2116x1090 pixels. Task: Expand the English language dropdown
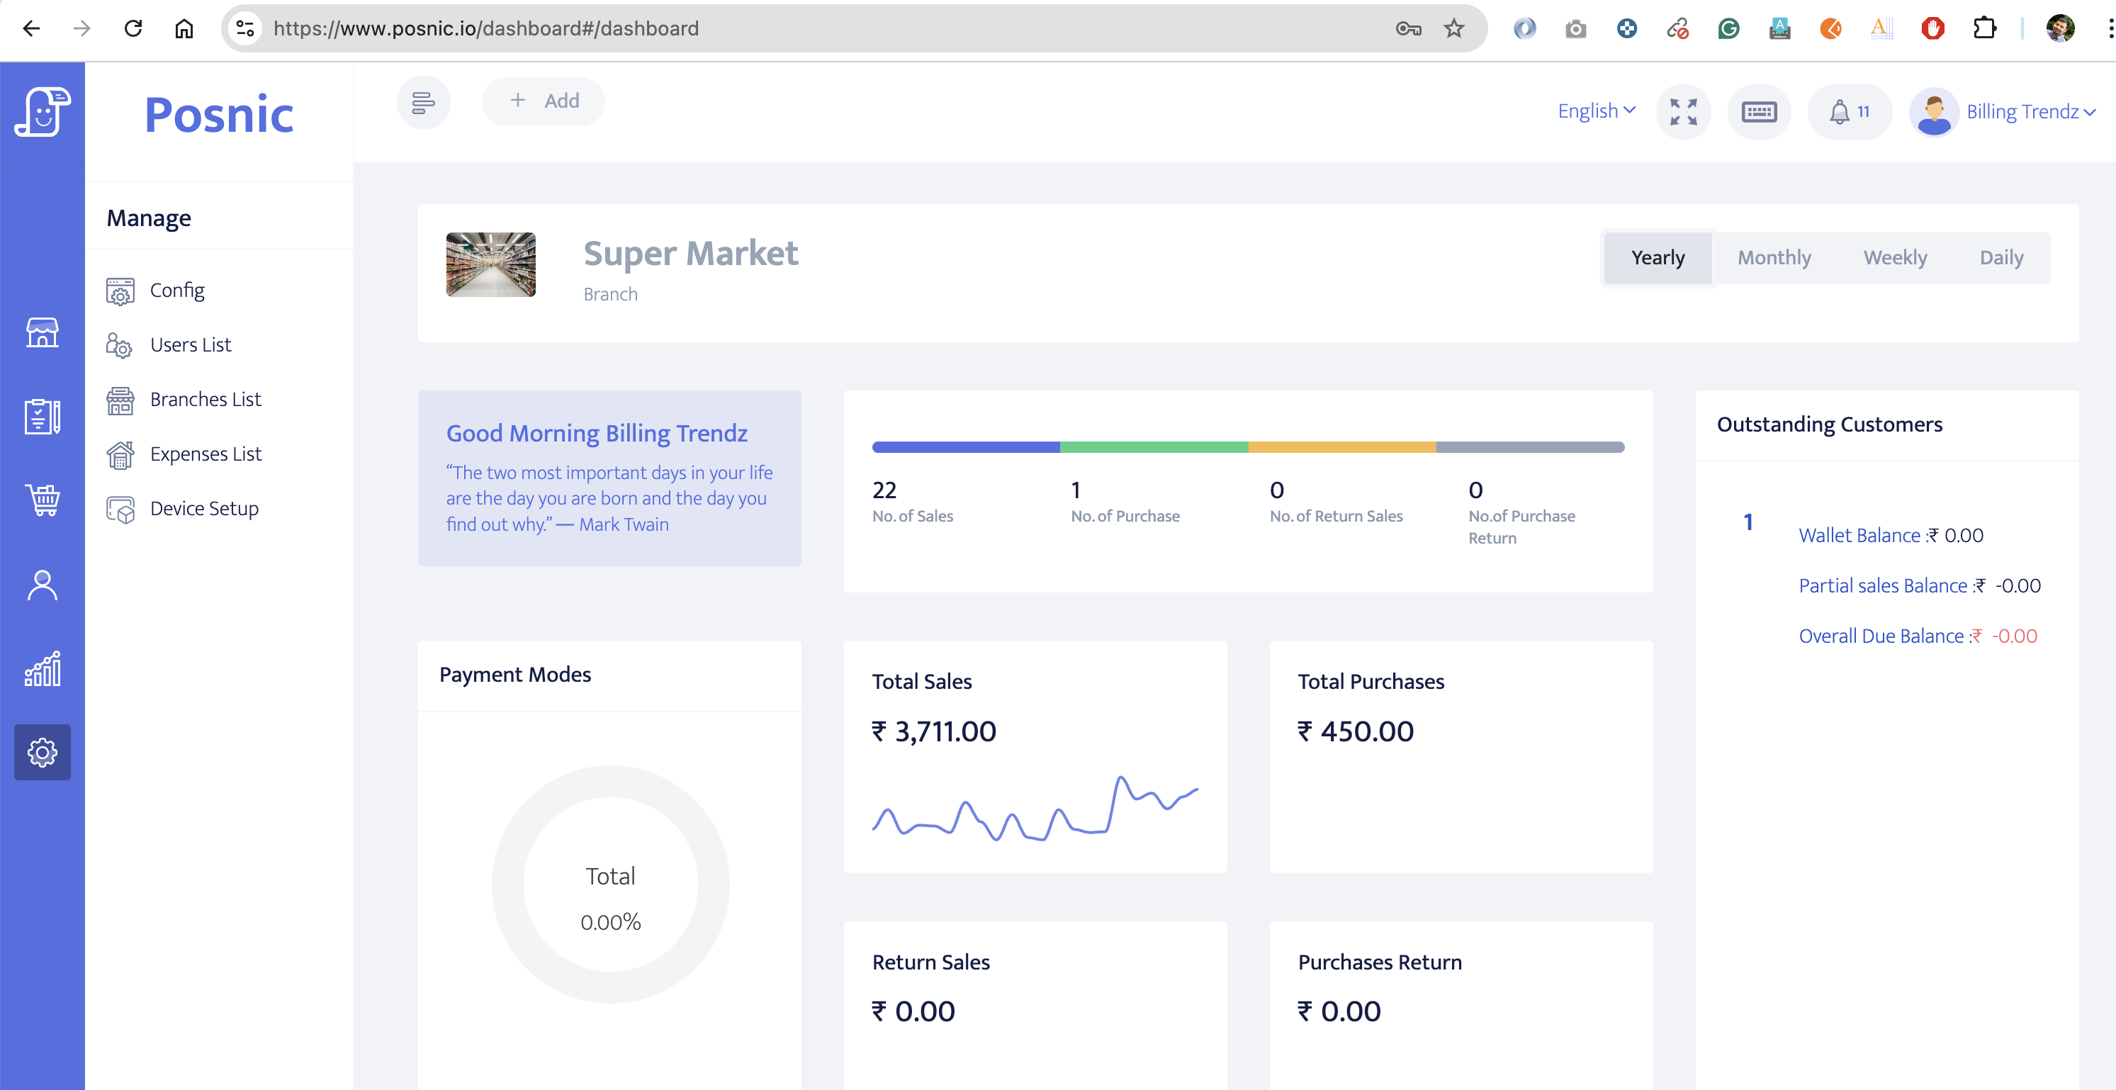pyautogui.click(x=1595, y=111)
